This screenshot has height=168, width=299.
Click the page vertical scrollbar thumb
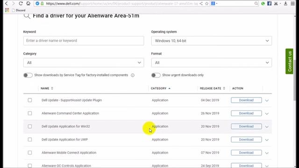(295, 80)
